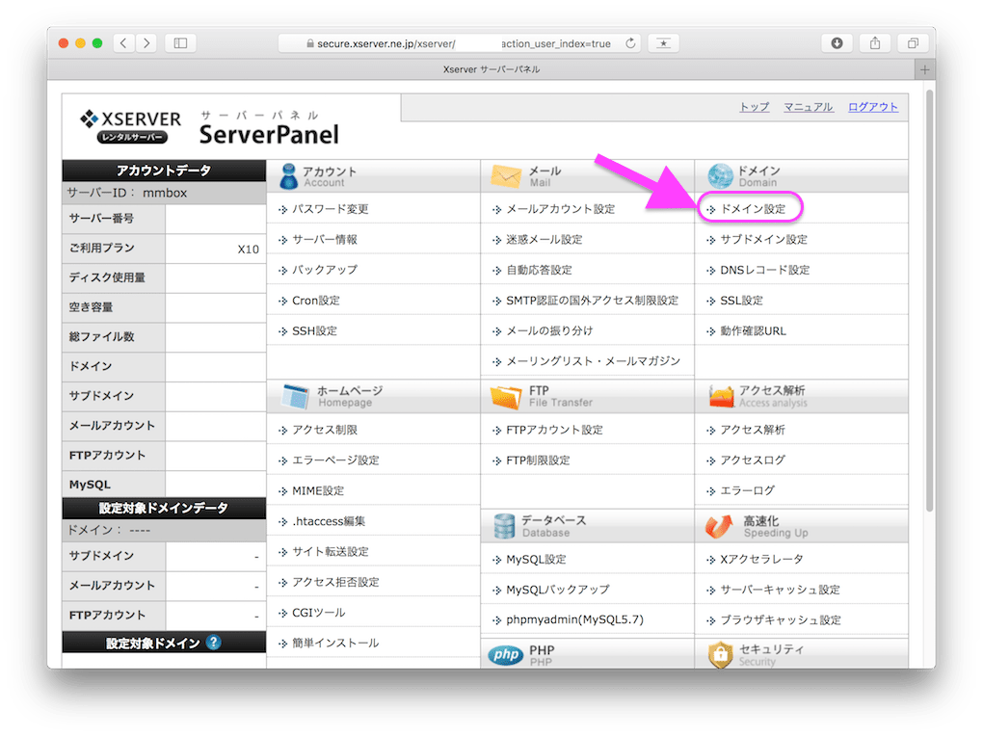The width and height of the screenshot is (983, 736).
Task: Open MySQLバックアップ
Action: [x=557, y=590]
